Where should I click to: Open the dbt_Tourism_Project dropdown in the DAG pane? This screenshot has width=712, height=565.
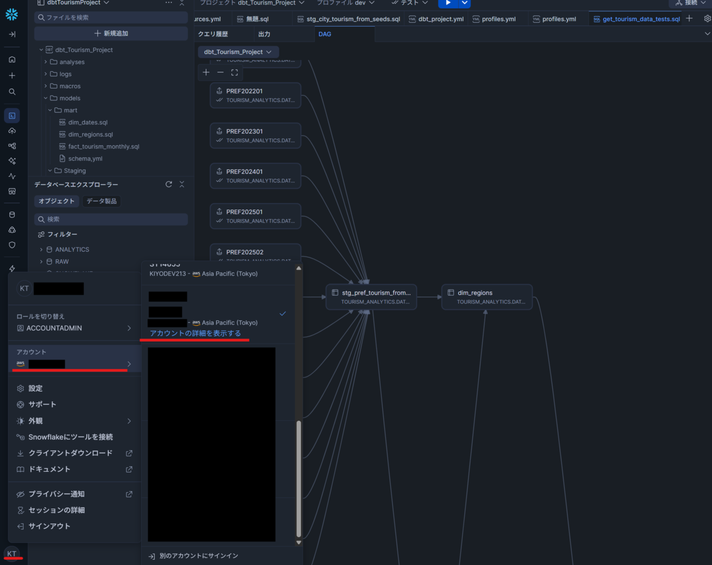(x=238, y=52)
